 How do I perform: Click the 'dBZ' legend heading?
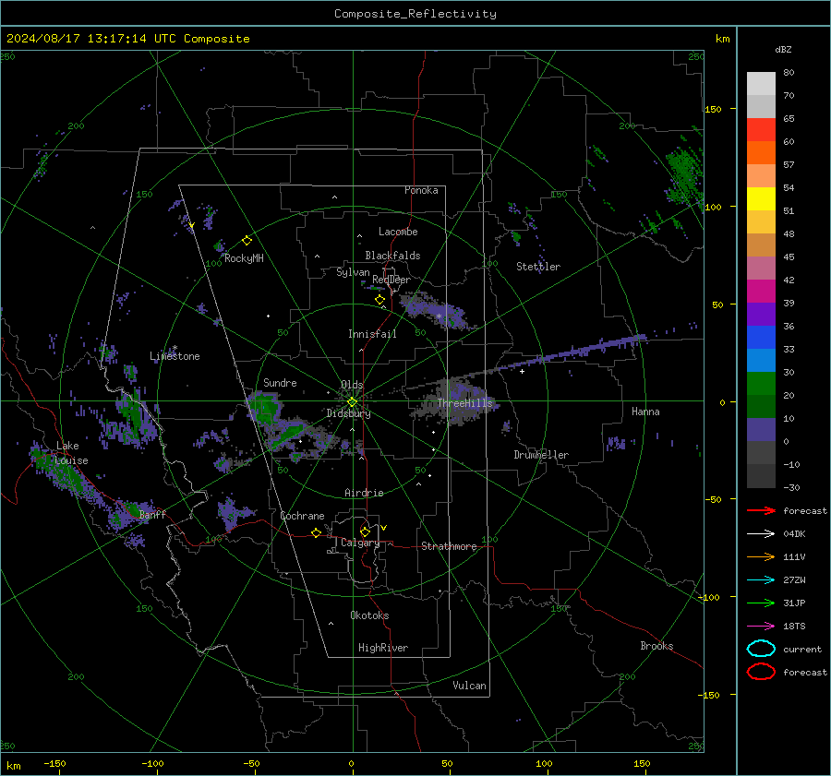pos(783,49)
